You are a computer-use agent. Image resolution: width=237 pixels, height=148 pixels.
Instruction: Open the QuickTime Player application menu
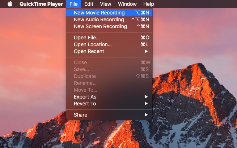41,4
